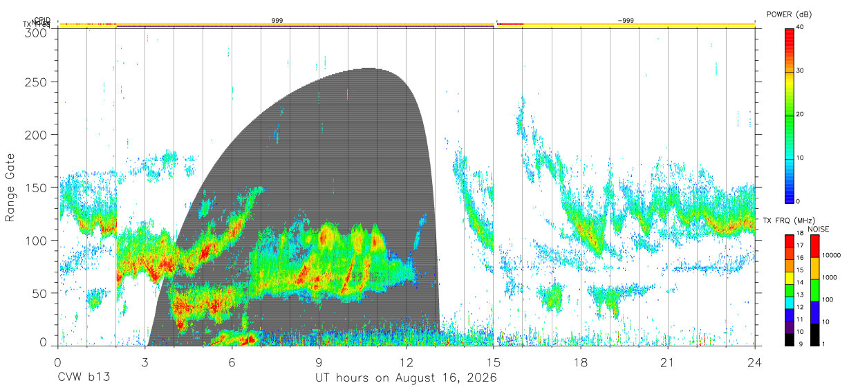849x392 pixels.
Task: Pick the blue swatch in NOISE legend
Action: click(x=814, y=312)
